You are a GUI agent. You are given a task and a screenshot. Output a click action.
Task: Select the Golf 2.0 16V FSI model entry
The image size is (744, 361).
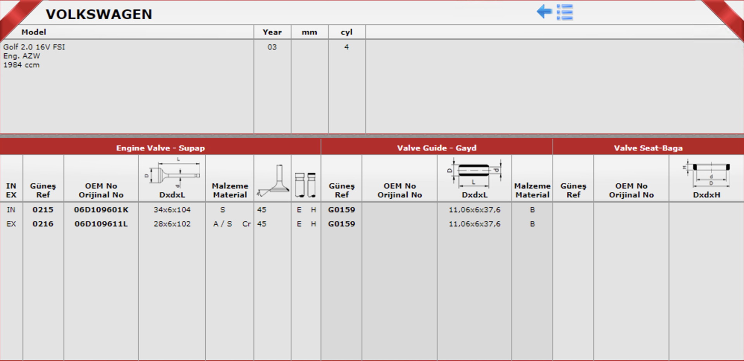(x=34, y=47)
